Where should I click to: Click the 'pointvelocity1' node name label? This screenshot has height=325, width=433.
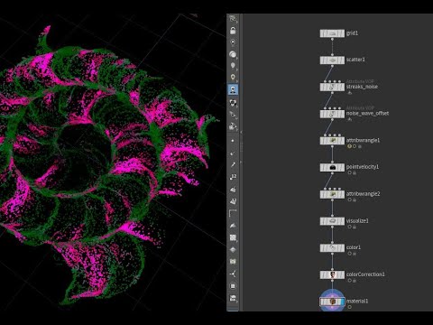(363, 167)
